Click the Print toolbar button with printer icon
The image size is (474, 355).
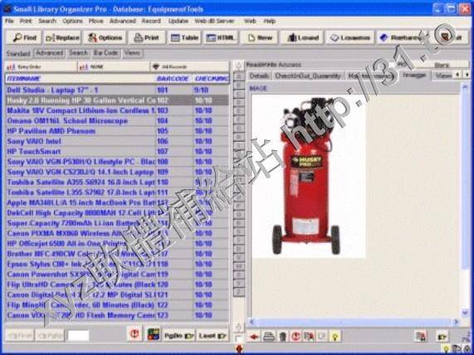click(x=147, y=38)
